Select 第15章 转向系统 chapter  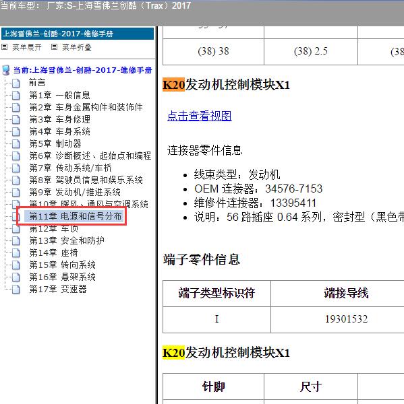[62, 265]
